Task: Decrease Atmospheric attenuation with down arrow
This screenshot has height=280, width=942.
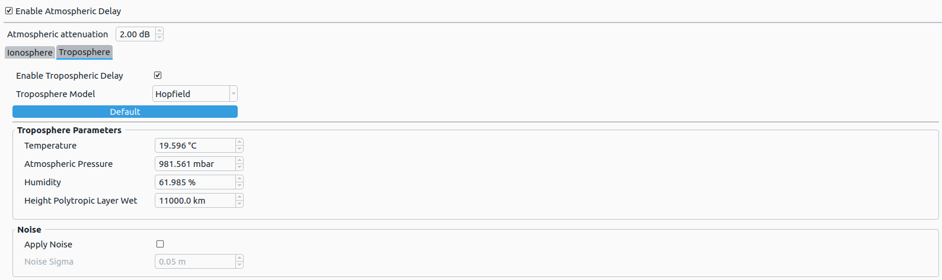Action: tap(159, 37)
